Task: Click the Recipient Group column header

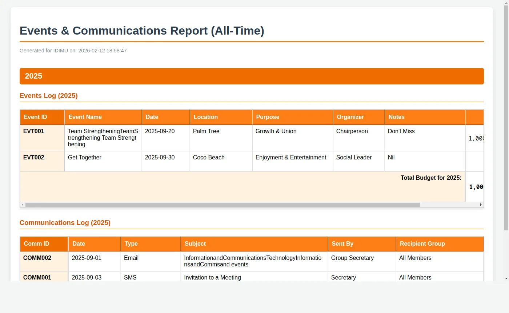Action: coord(440,244)
